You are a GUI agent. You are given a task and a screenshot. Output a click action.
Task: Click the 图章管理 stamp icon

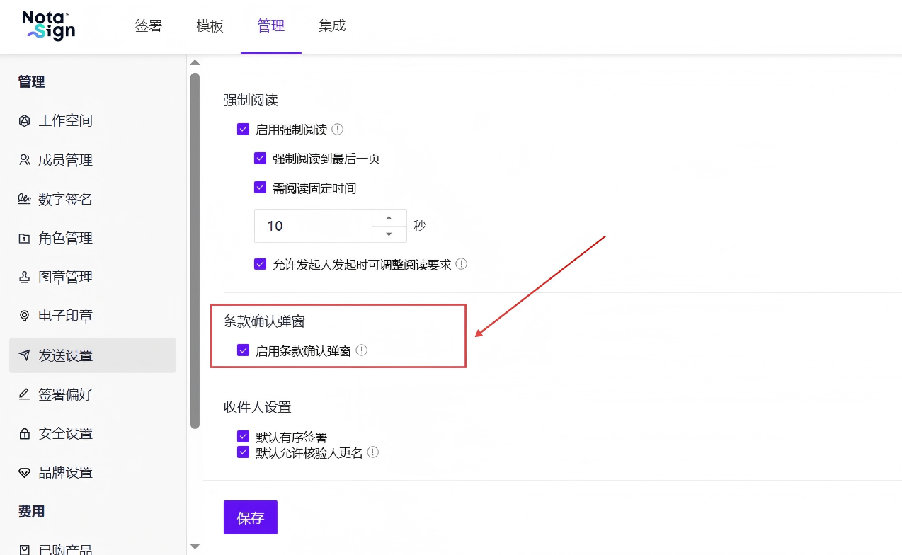click(25, 277)
